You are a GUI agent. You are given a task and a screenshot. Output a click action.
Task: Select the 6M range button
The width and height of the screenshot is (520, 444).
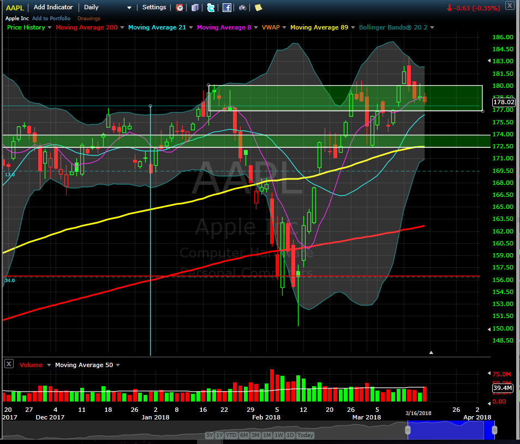point(244,435)
